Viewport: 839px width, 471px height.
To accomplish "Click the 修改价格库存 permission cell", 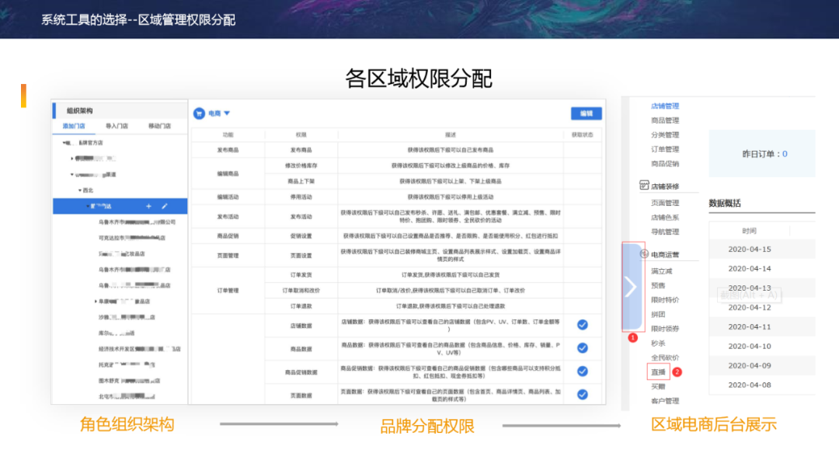I will [301, 166].
